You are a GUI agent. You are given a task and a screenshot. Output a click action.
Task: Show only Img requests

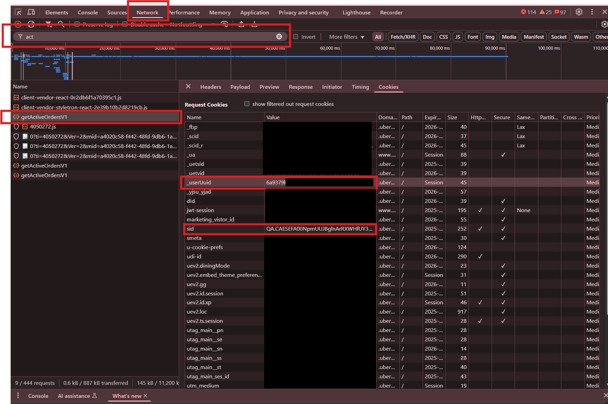[490, 37]
